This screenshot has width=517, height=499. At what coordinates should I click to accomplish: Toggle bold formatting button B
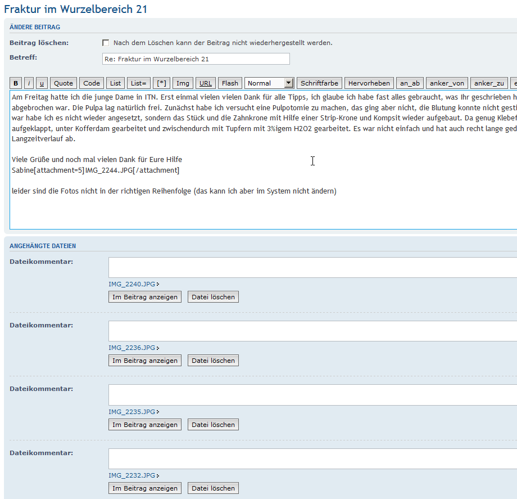click(x=16, y=83)
